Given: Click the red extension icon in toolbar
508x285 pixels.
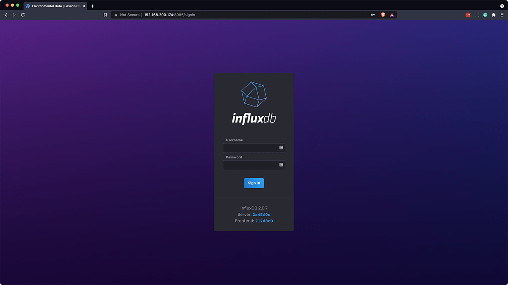Looking at the screenshot, I should 468,15.
